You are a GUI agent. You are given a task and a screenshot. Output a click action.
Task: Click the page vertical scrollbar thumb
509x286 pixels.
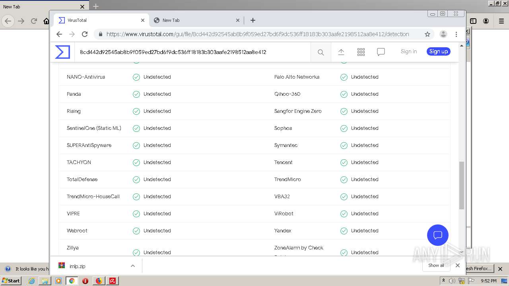coord(462,185)
